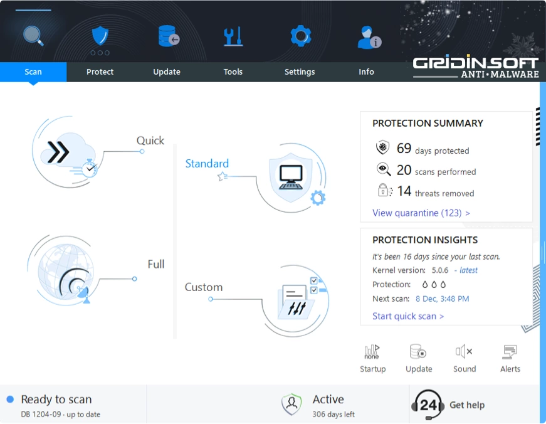Open the Scan tab
The height and width of the screenshot is (424, 546).
[x=33, y=72]
